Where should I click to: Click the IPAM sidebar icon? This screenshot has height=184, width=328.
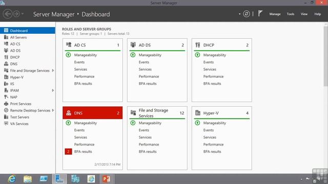[6, 90]
